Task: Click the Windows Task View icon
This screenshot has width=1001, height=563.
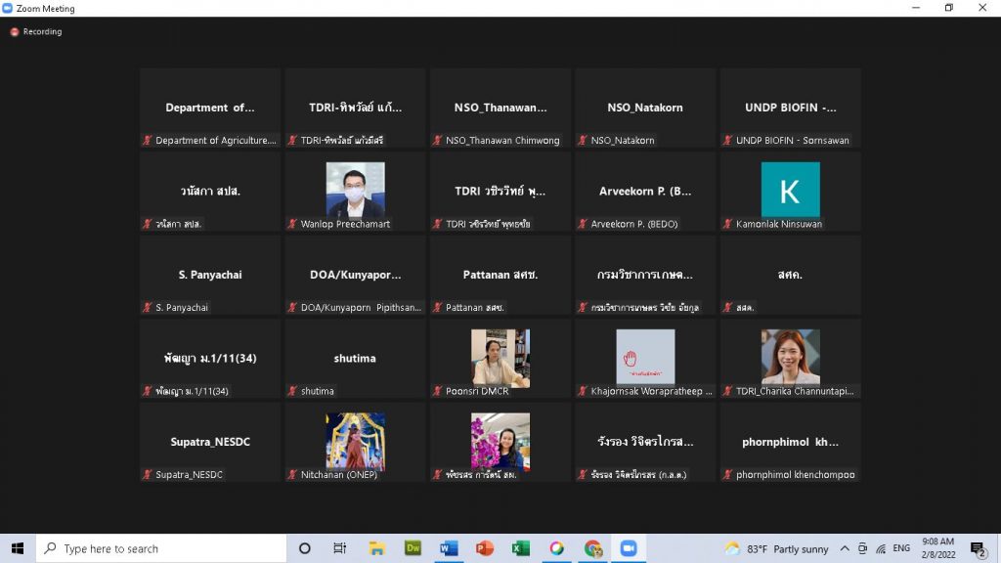Action: pyautogui.click(x=340, y=548)
